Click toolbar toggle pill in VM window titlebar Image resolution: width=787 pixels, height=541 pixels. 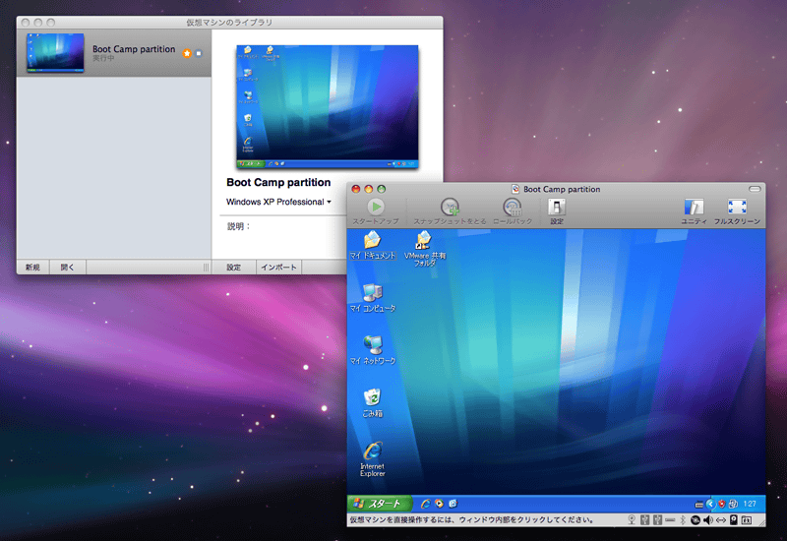coord(755,189)
